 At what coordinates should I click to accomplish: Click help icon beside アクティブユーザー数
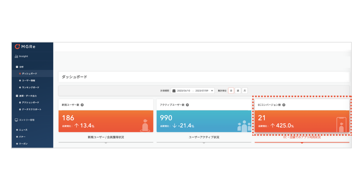coord(187,105)
